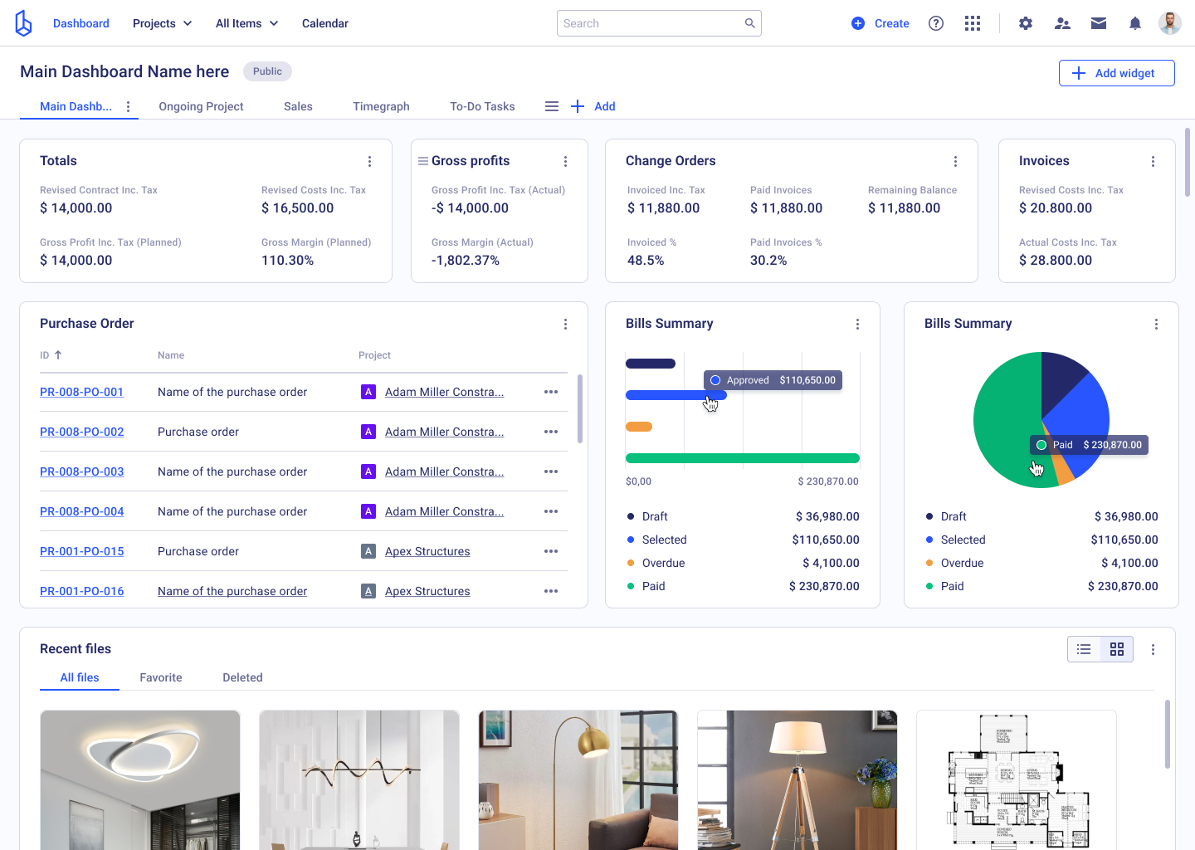Click the Add widget button
Image resolution: width=1195 pixels, height=850 pixels.
pos(1117,73)
